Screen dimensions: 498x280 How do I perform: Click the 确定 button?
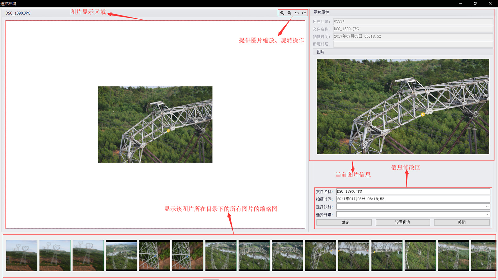pyautogui.click(x=344, y=222)
